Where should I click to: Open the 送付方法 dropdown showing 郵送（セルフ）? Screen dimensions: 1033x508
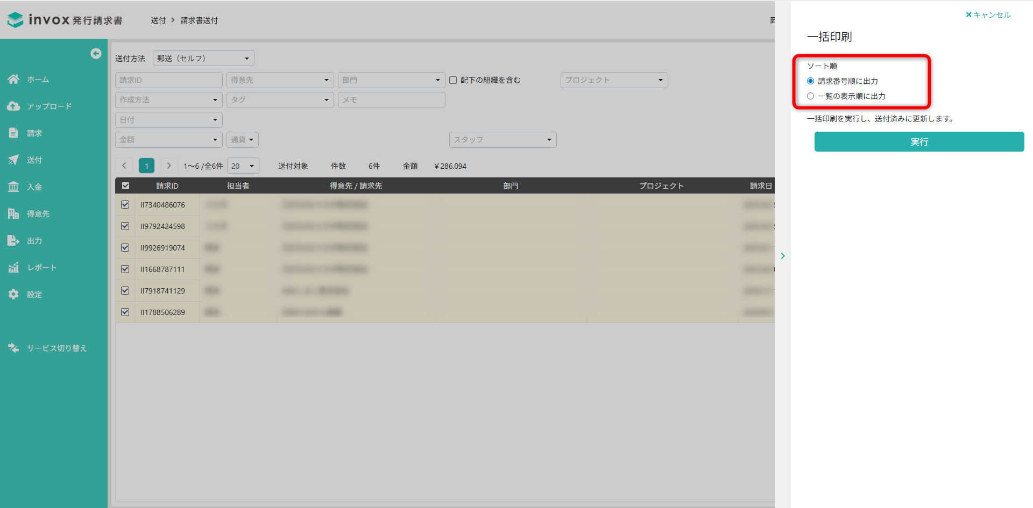click(203, 58)
